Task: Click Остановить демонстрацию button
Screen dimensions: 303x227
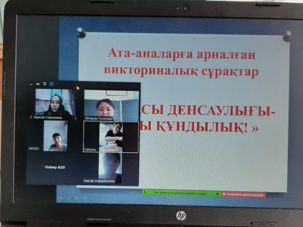Action: [244, 194]
